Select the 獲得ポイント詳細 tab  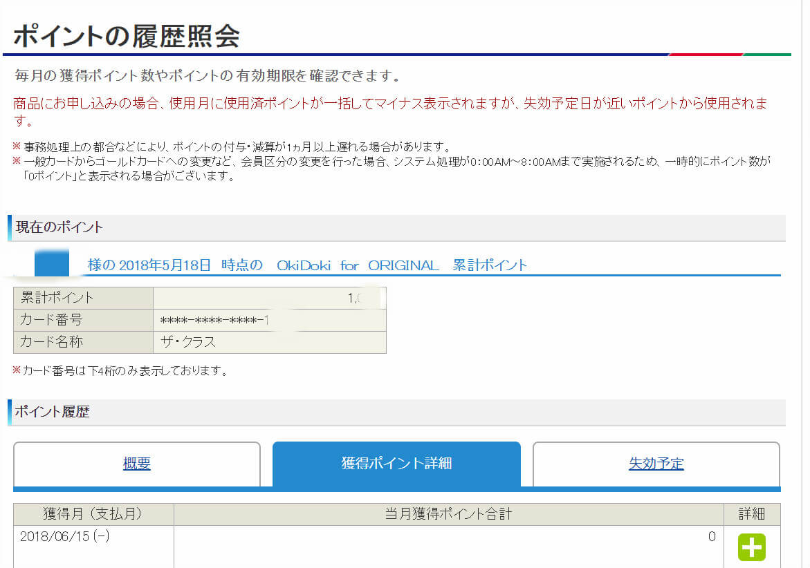(396, 464)
